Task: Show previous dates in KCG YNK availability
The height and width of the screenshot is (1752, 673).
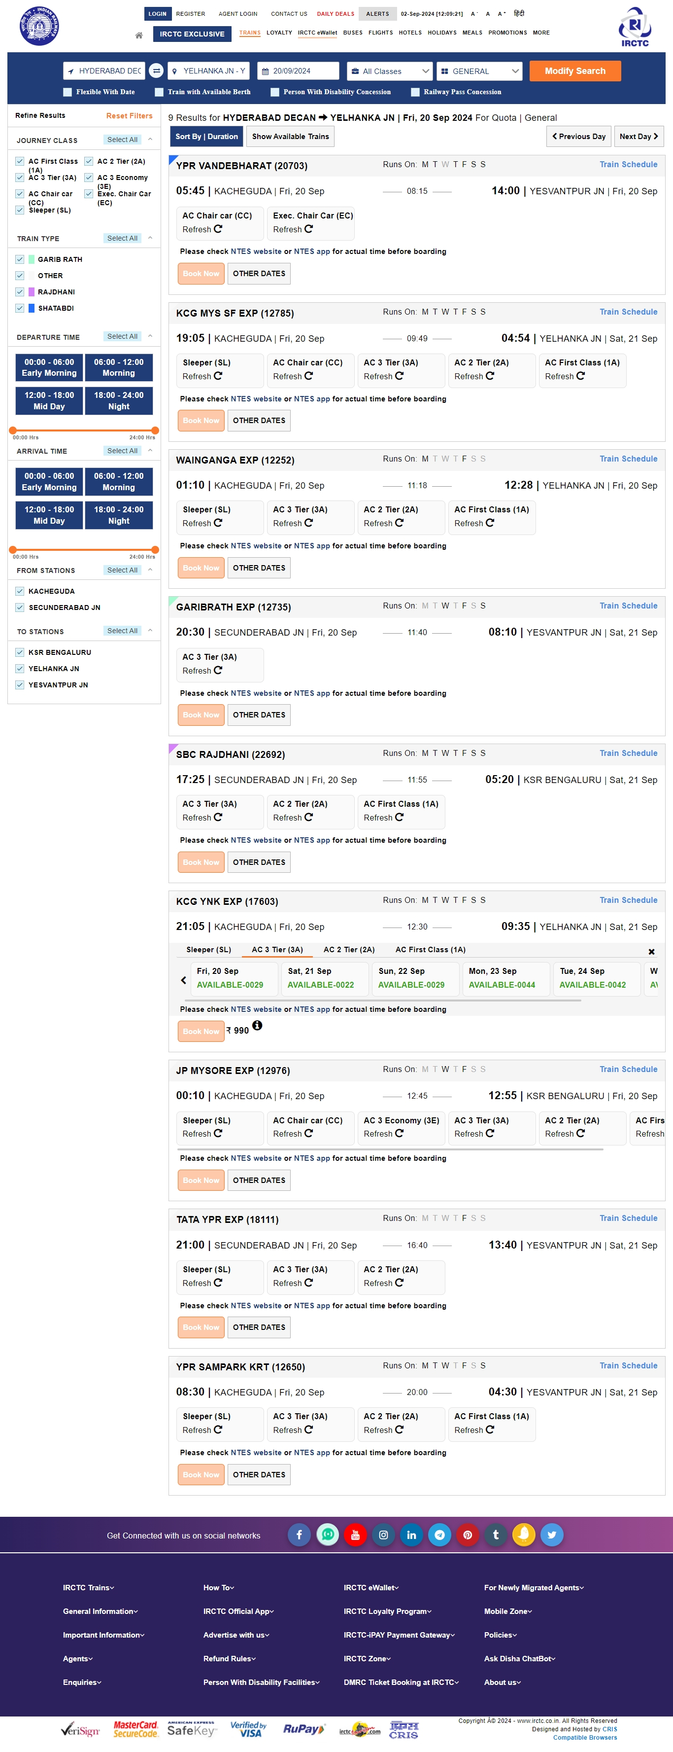Action: [184, 980]
